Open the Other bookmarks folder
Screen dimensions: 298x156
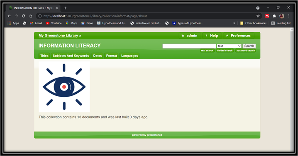pos(253,23)
